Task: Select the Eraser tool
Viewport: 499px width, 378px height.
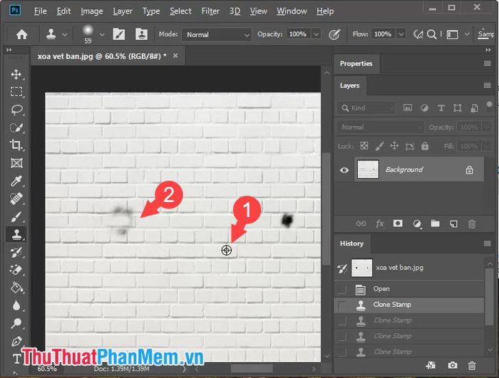Action: [16, 270]
